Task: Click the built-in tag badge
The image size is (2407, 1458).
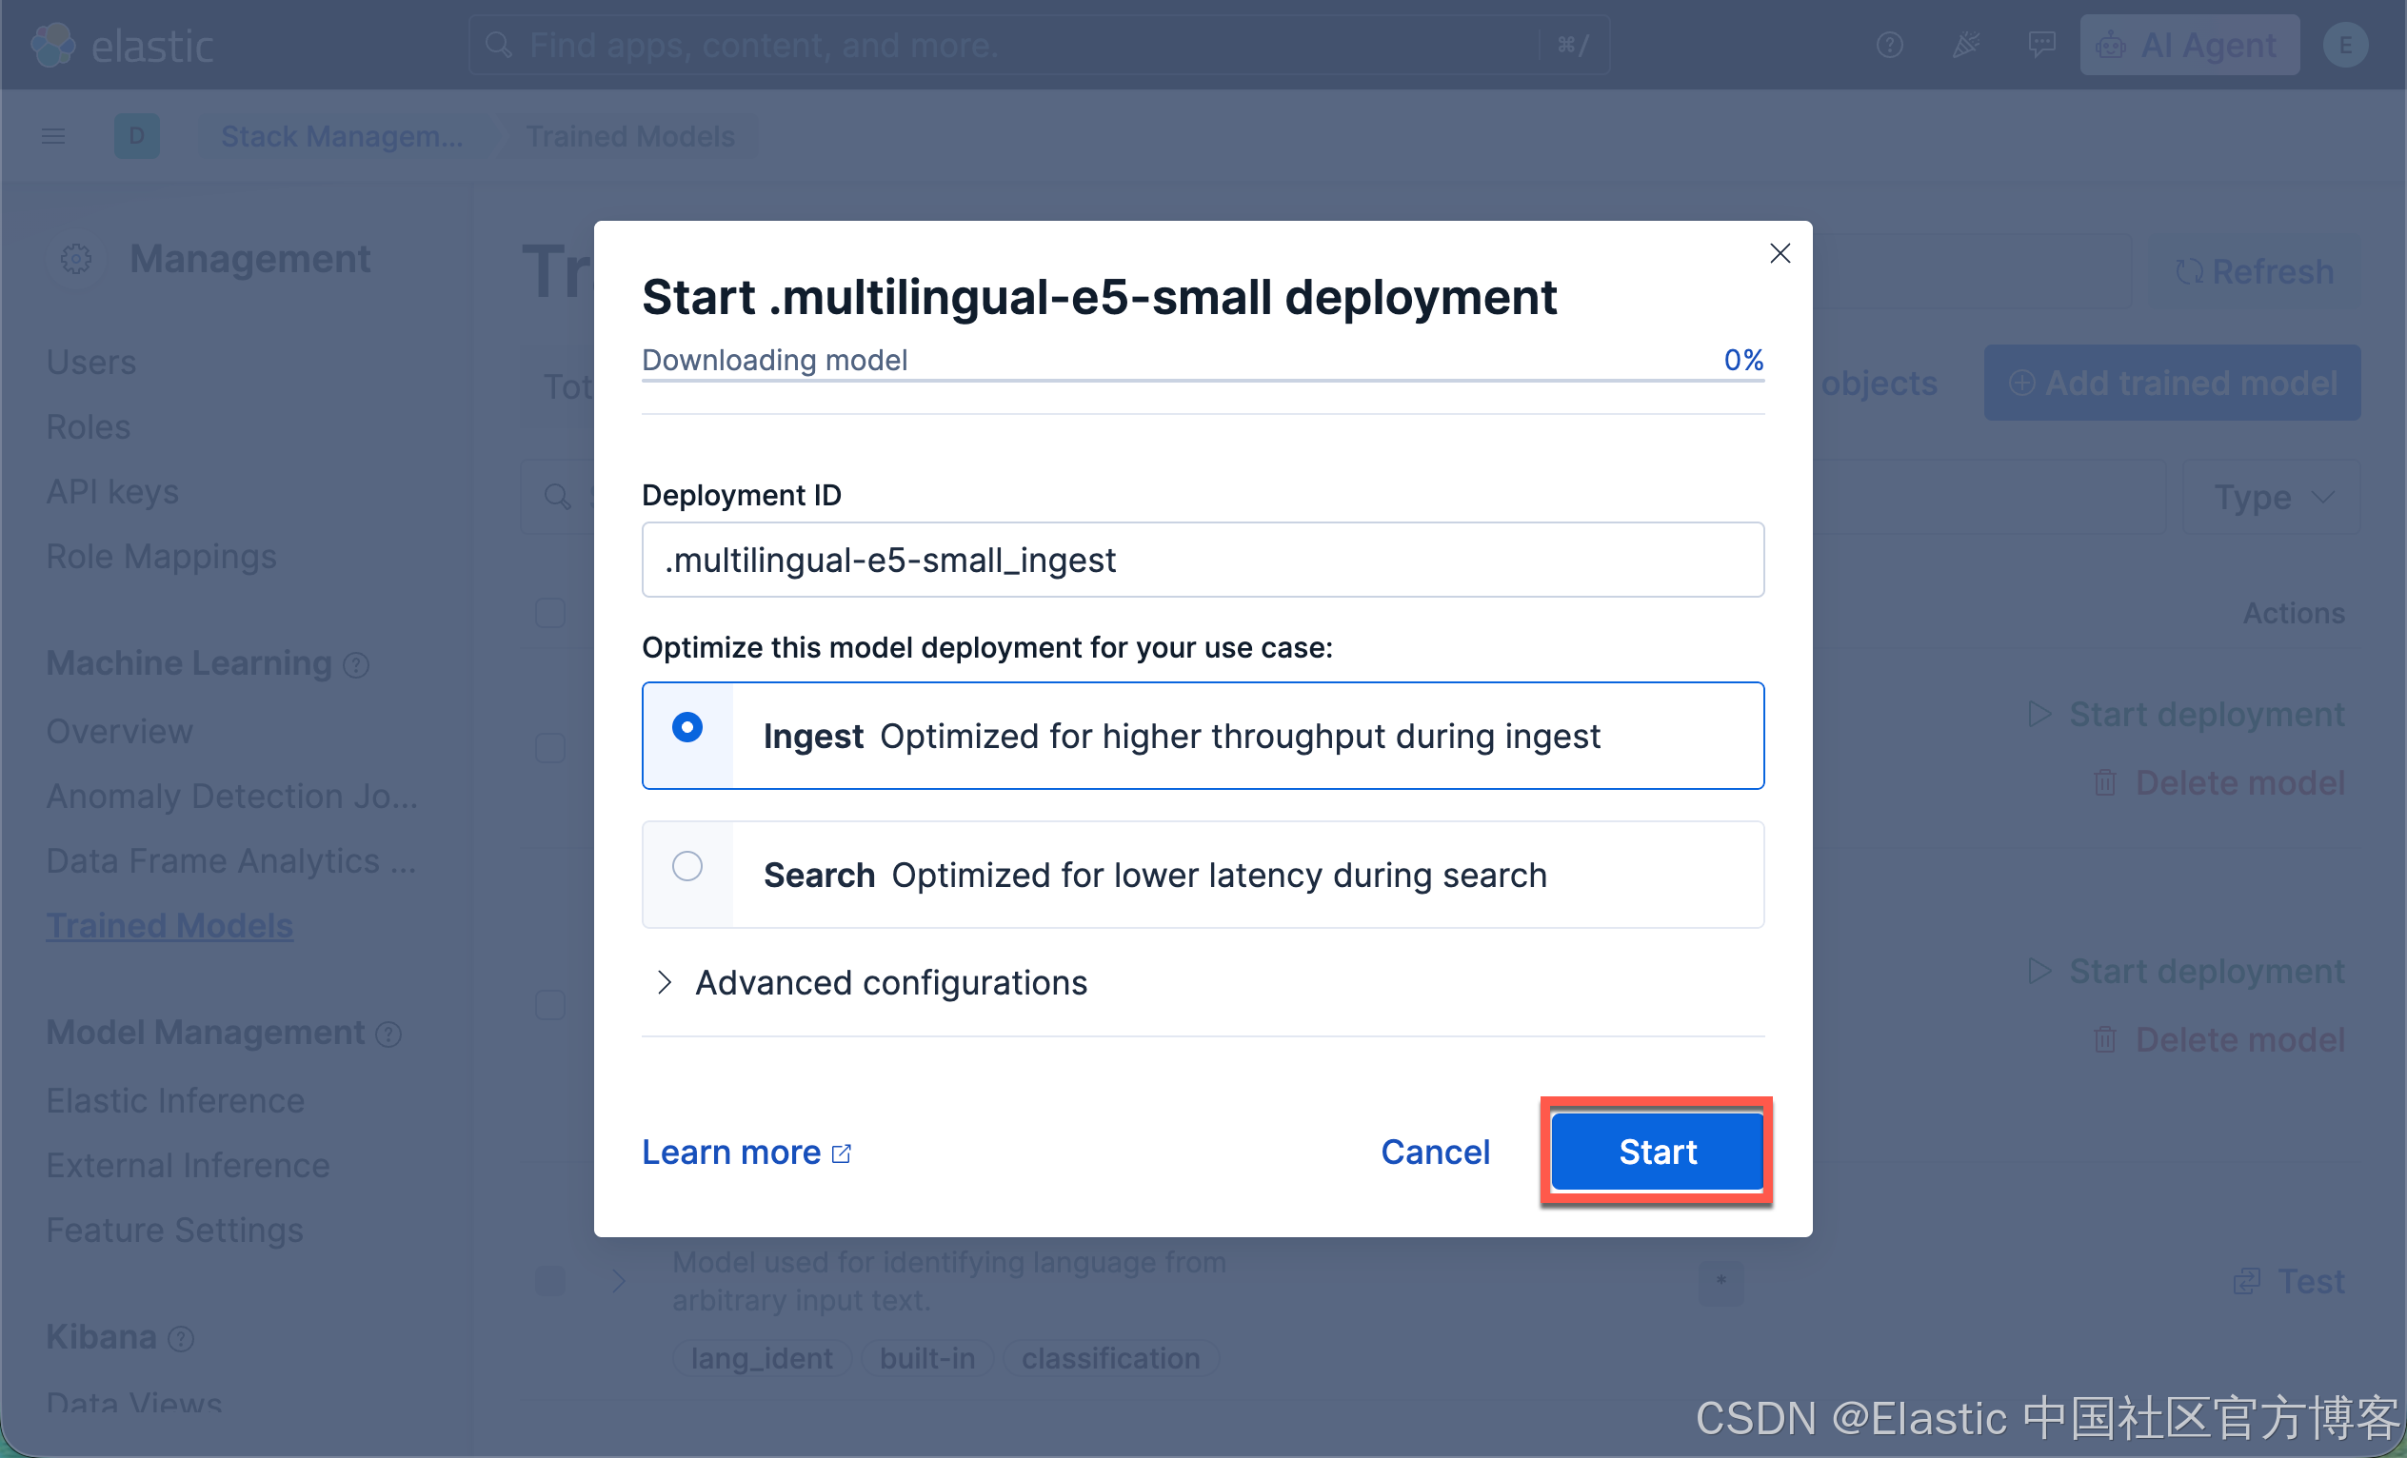Action: (927, 1357)
